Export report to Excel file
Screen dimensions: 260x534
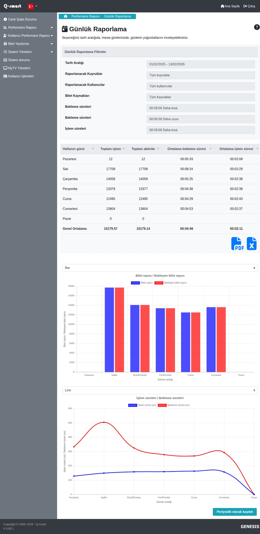(x=251, y=244)
